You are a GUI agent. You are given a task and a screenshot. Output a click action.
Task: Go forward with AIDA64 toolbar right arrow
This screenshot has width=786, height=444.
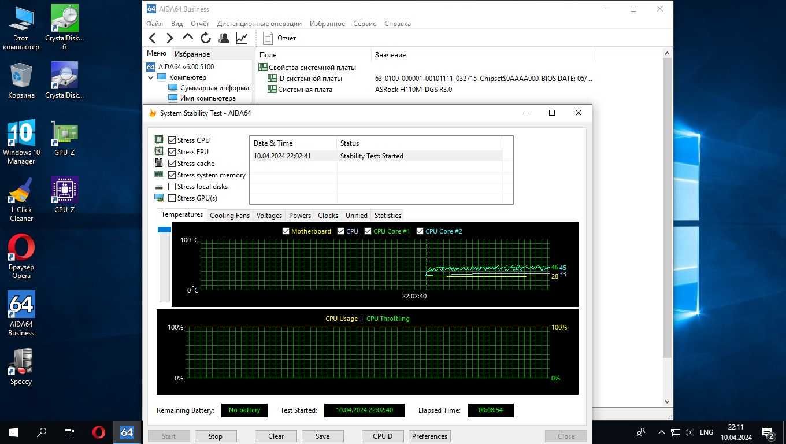click(169, 38)
